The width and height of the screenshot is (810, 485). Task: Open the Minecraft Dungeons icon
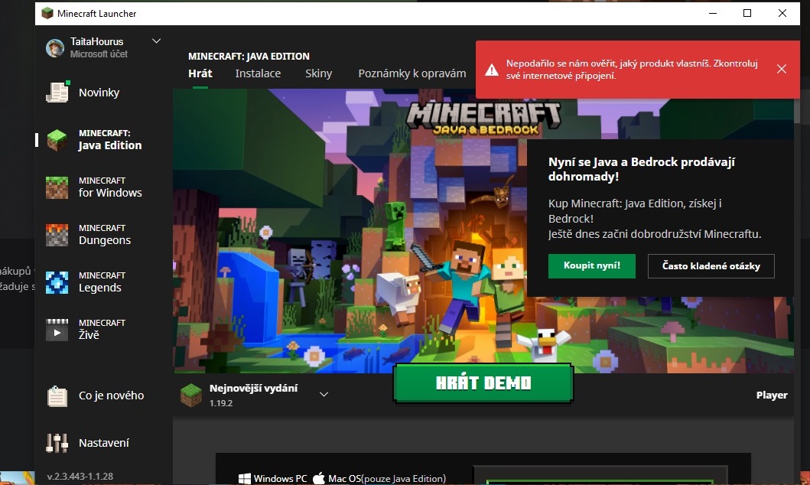tap(57, 235)
